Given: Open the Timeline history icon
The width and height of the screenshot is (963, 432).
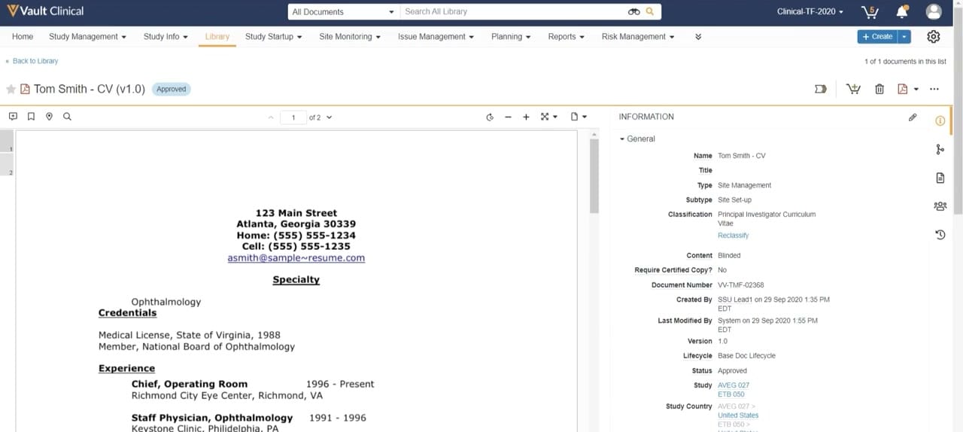Looking at the screenshot, I should pos(940,235).
